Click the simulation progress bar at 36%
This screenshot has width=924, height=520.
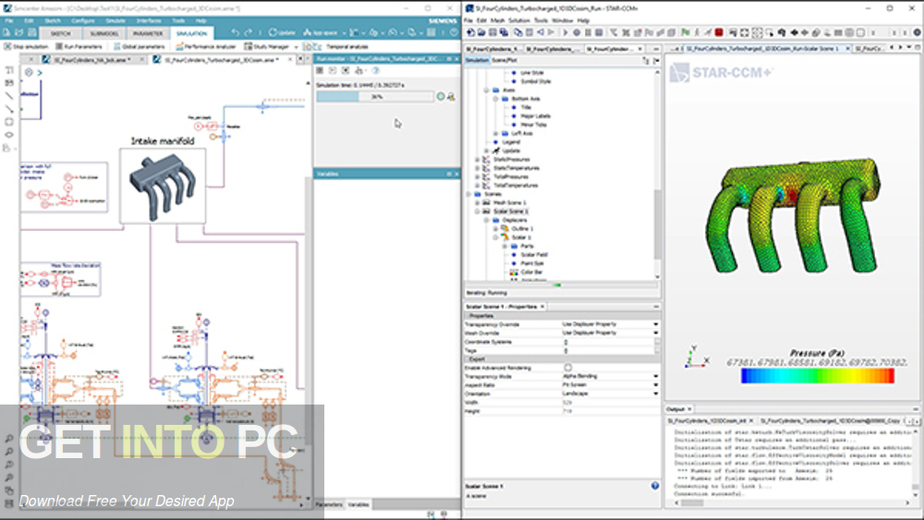point(375,97)
